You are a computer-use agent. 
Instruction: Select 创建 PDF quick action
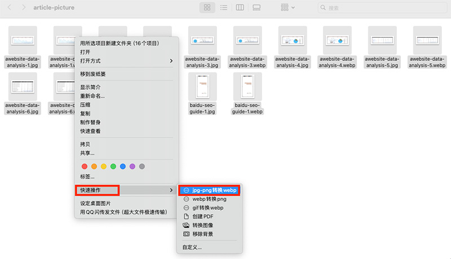pos(210,217)
